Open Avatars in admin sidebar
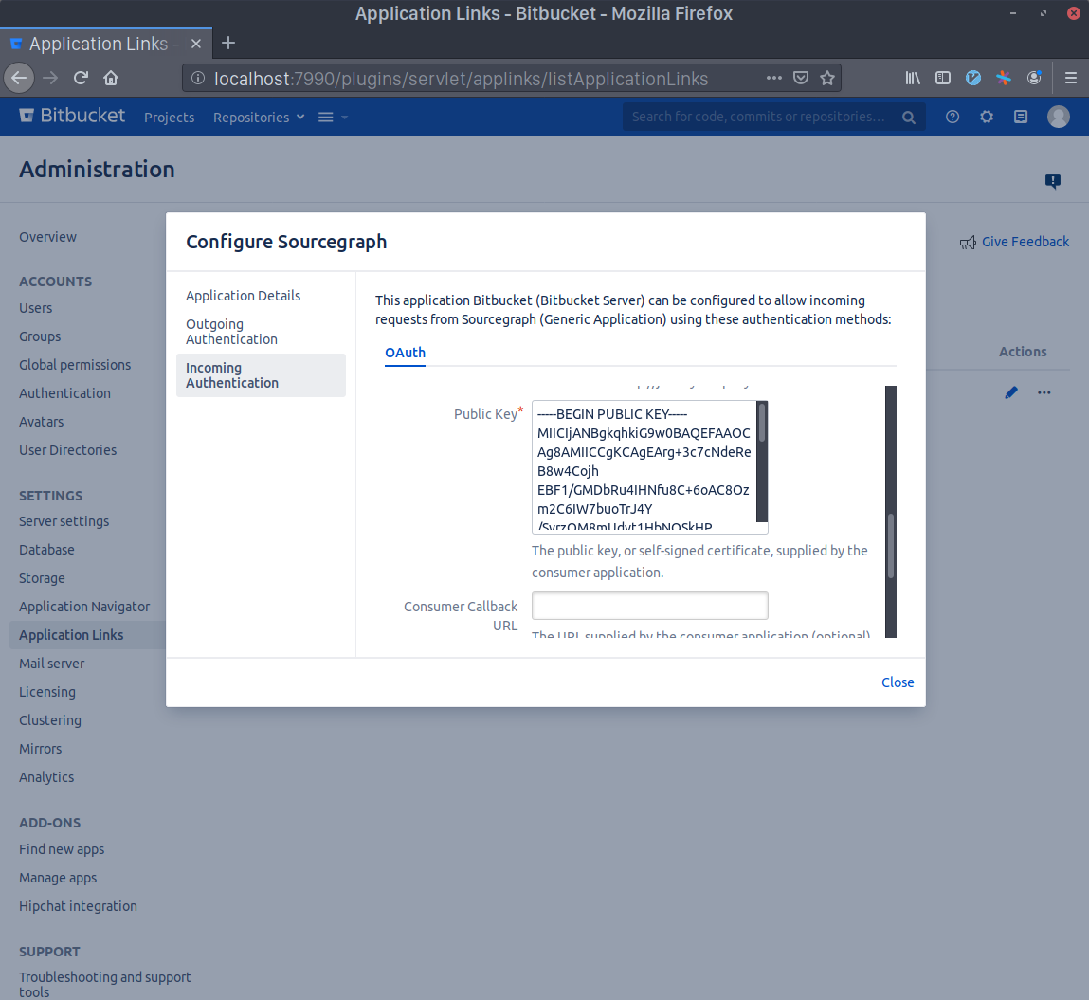Screen dimensions: 1089x1000 click(41, 422)
